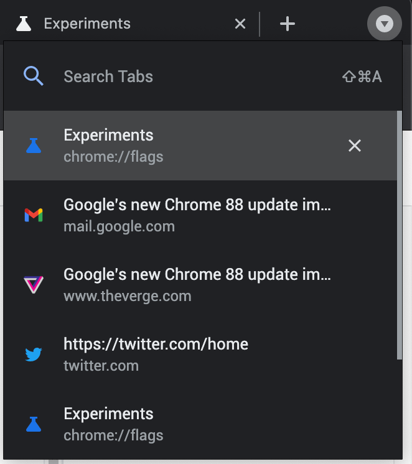Click the Search Tabs keyboard shortcut hint
Viewport: 412px width, 464px height.
click(x=362, y=77)
